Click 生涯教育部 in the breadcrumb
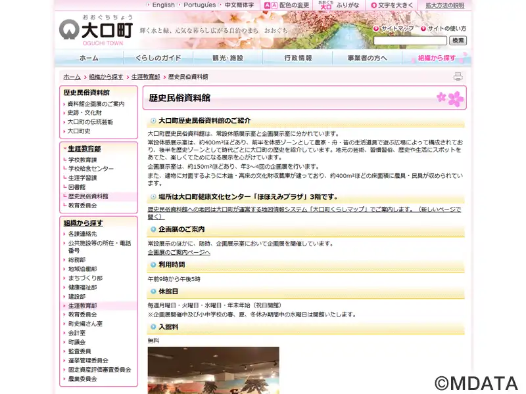This screenshot has height=394, width=526. 145,77
